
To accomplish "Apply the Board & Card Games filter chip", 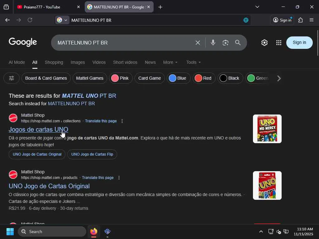I will (46, 78).
